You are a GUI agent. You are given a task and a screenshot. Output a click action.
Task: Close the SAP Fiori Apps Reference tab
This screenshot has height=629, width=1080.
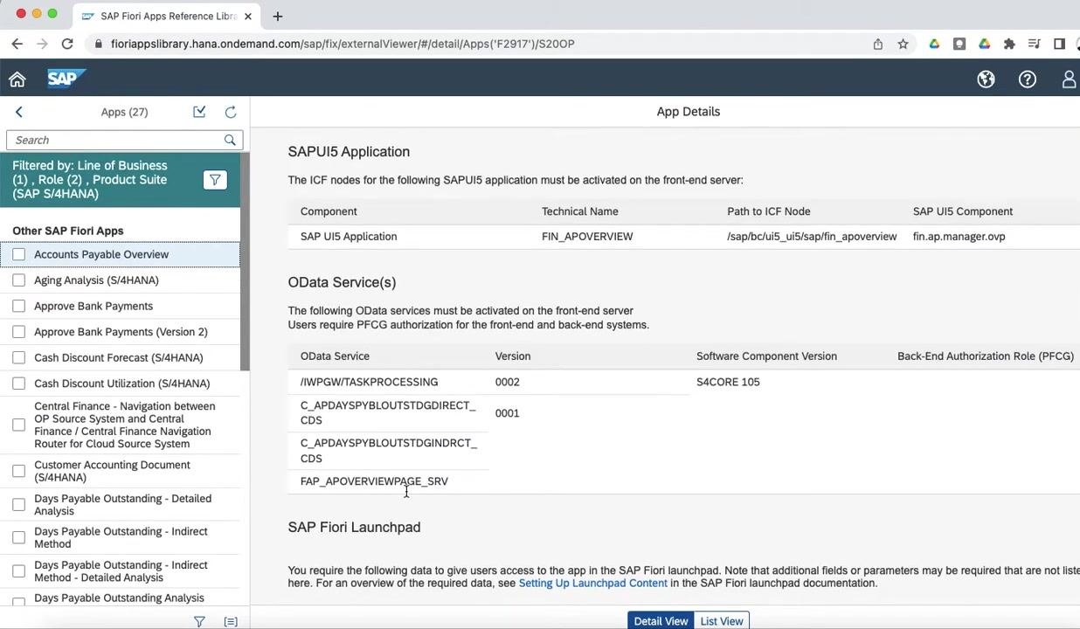(247, 16)
